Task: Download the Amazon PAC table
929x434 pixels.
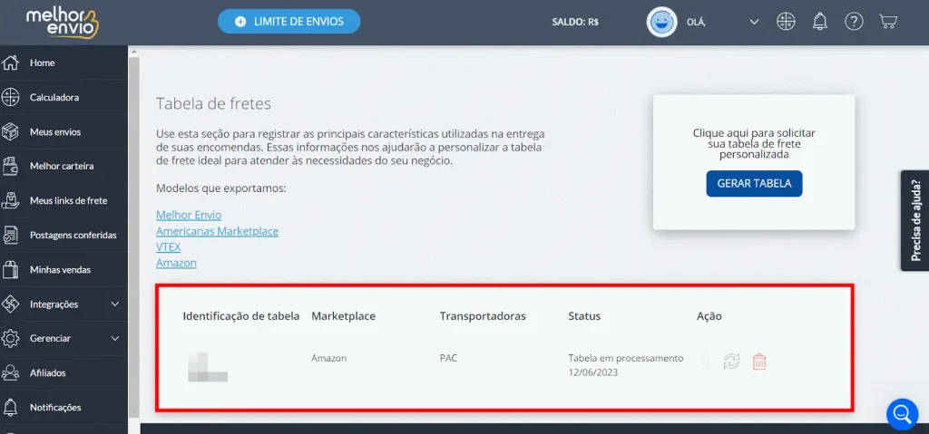Action: coord(706,362)
